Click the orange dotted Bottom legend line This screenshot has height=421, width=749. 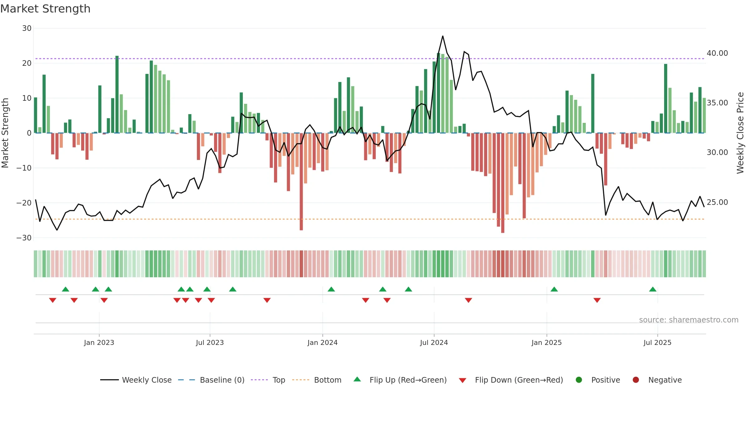point(301,380)
